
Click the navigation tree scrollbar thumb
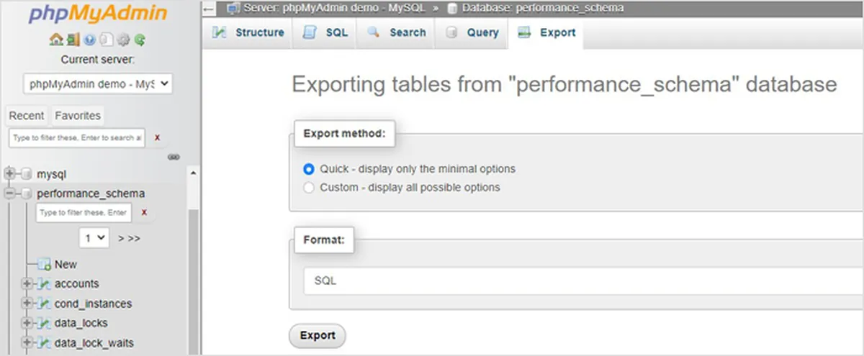point(193,280)
